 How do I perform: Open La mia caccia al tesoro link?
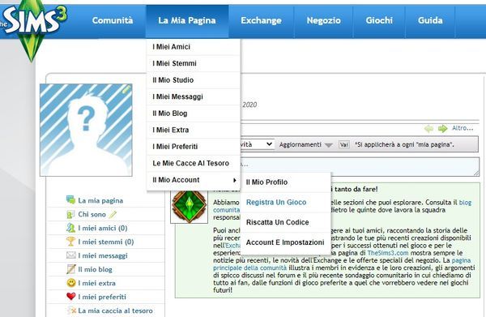pos(115,311)
